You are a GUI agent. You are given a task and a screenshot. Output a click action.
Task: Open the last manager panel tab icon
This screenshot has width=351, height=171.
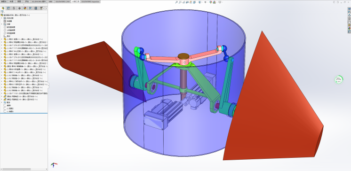(41, 8)
